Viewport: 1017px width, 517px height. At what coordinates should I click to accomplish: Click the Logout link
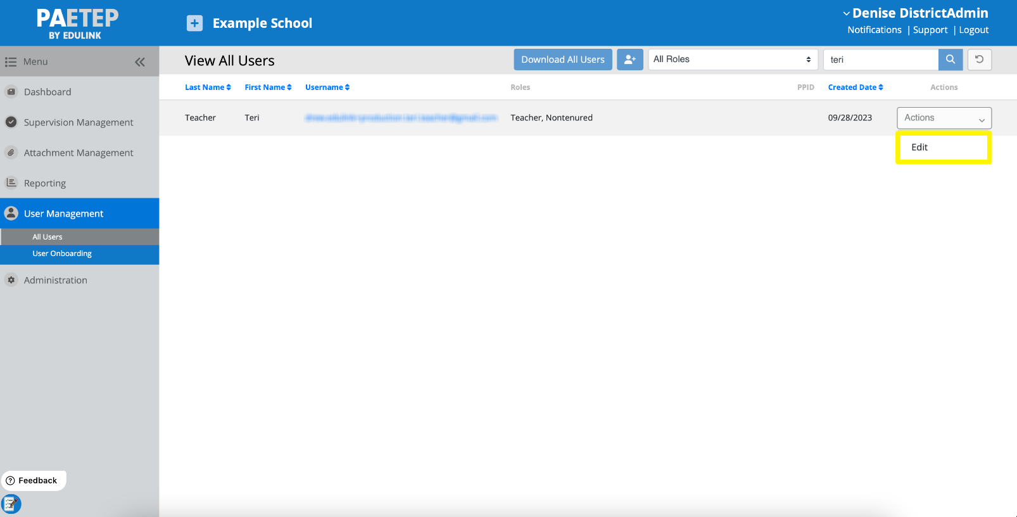[x=974, y=30]
